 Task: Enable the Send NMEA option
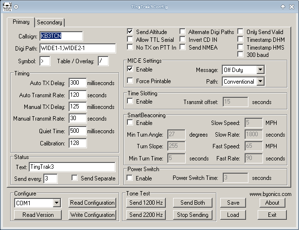coord(182,47)
